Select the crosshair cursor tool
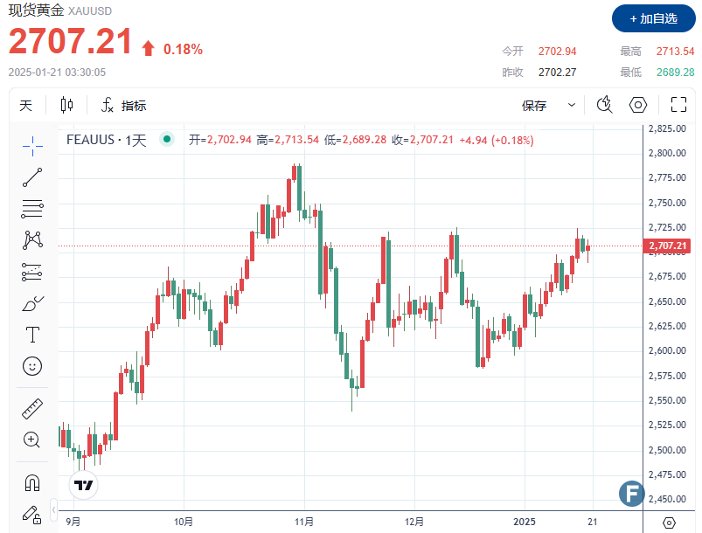The height and width of the screenshot is (533, 702). 32,145
